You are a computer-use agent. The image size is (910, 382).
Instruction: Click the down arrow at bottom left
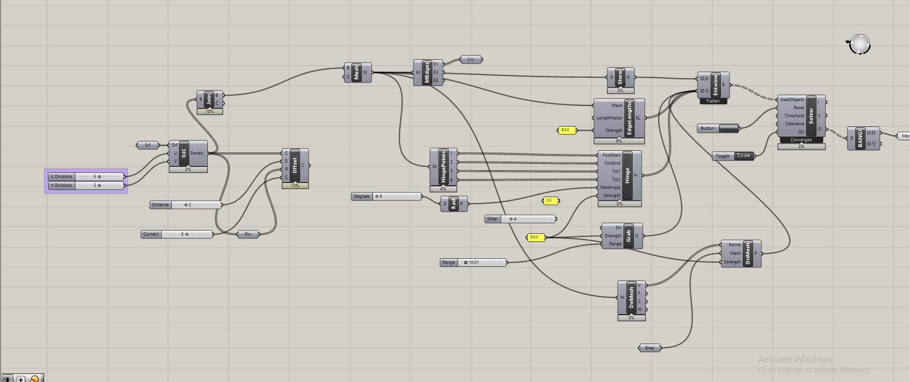click(7, 379)
